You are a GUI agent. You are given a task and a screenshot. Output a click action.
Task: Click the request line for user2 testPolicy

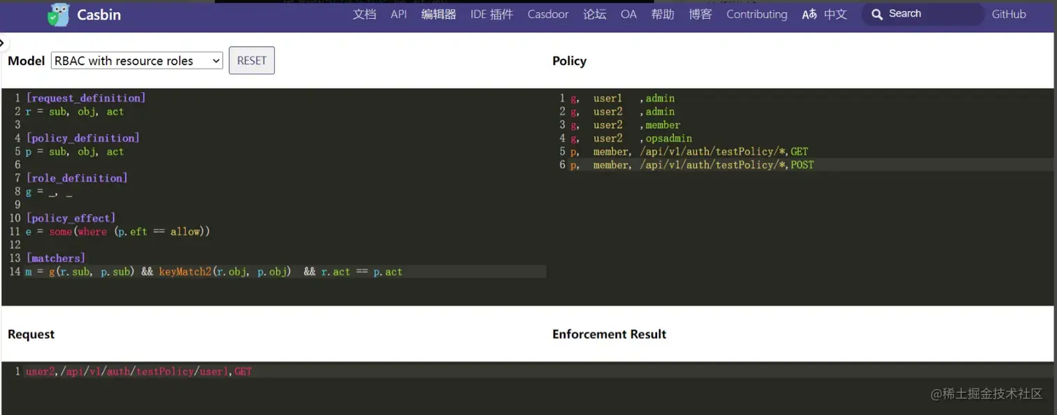pyautogui.click(x=138, y=372)
